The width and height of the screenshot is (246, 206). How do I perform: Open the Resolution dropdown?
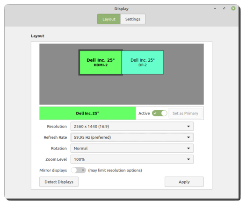pyautogui.click(x=132, y=127)
